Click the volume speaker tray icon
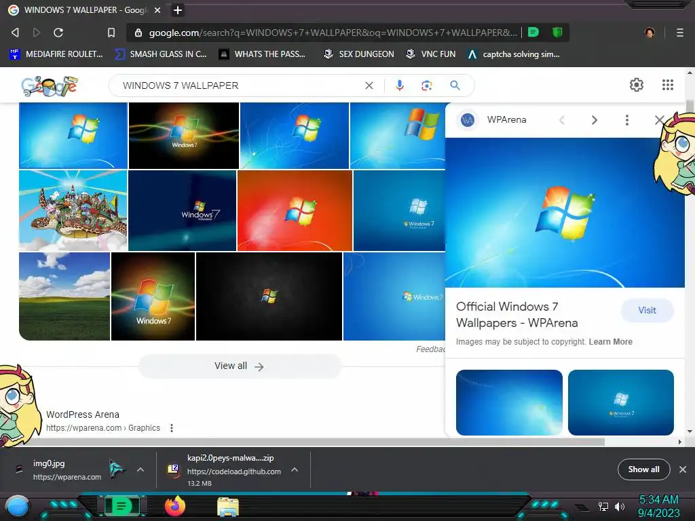Viewport: 695px width, 521px height. 619,506
